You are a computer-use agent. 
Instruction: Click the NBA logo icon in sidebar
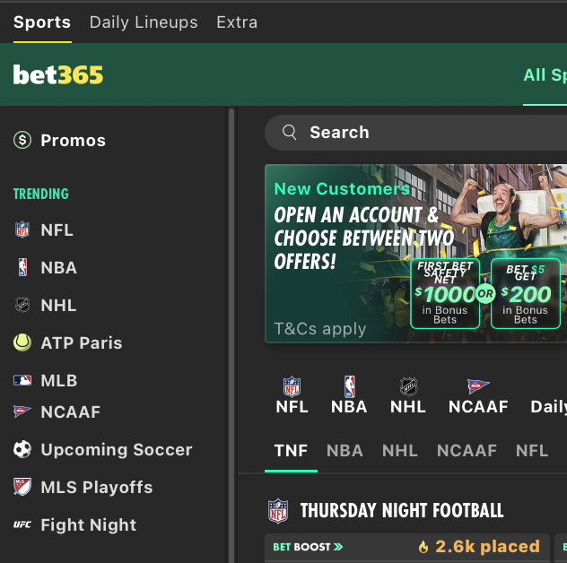coord(22,267)
